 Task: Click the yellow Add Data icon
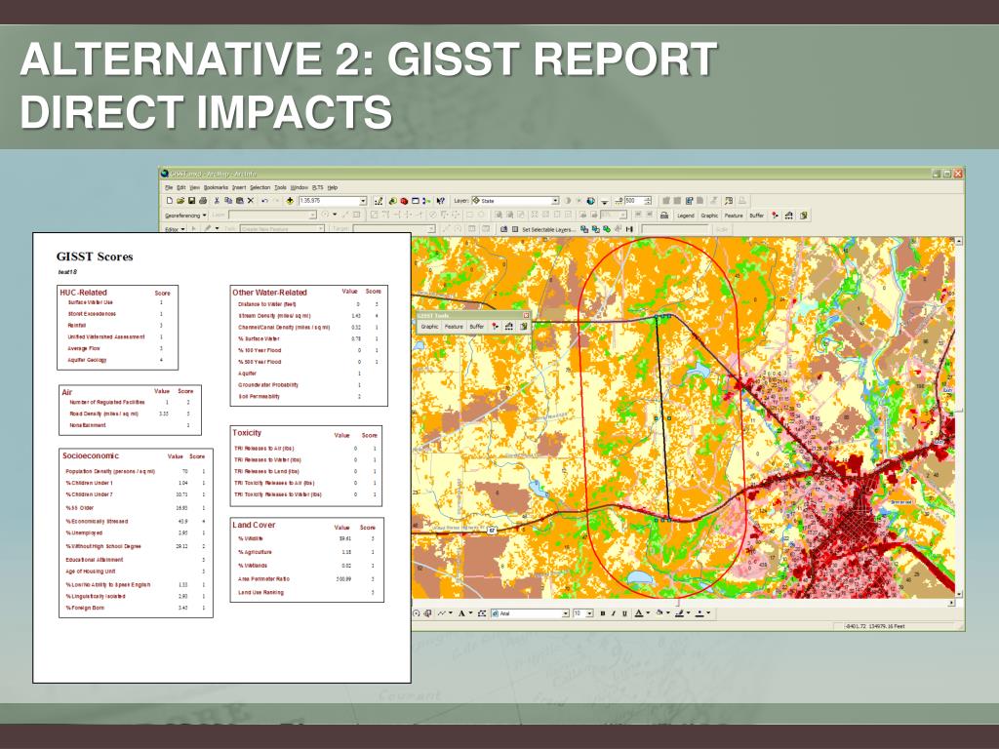tap(290, 201)
